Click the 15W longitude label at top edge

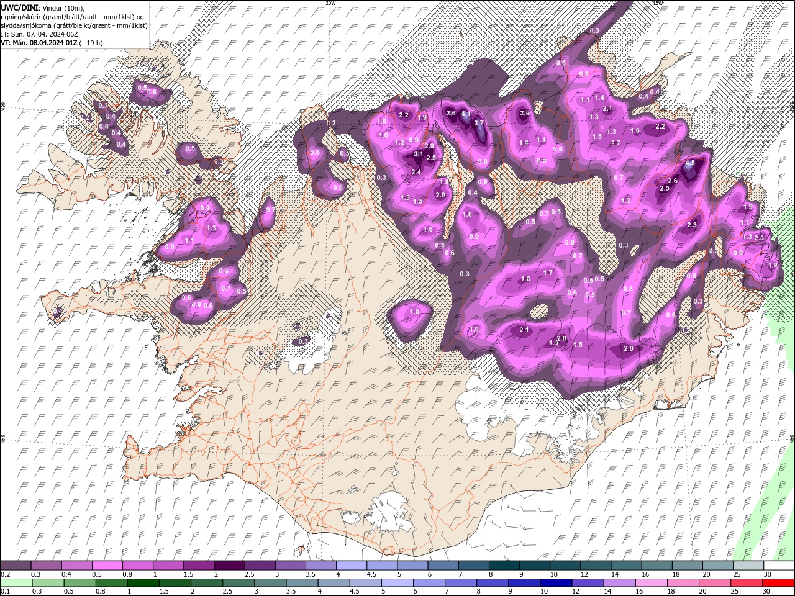tap(658, 3)
